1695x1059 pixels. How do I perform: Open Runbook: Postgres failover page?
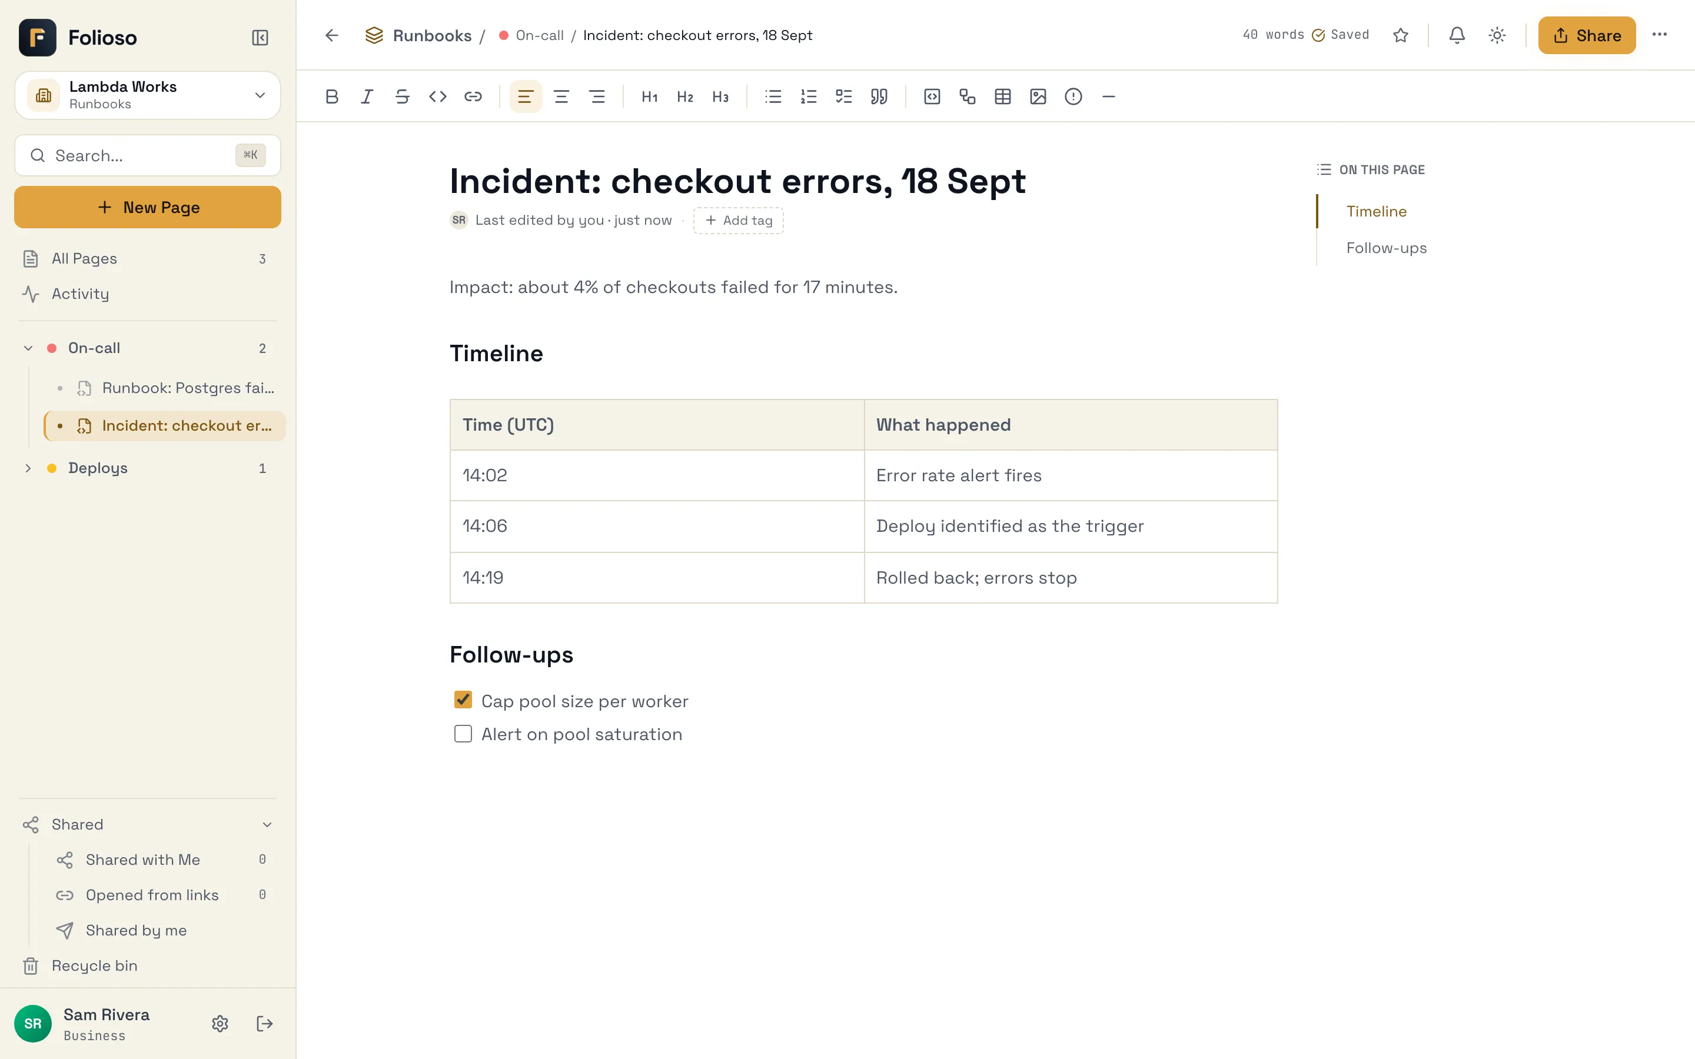tap(165, 388)
